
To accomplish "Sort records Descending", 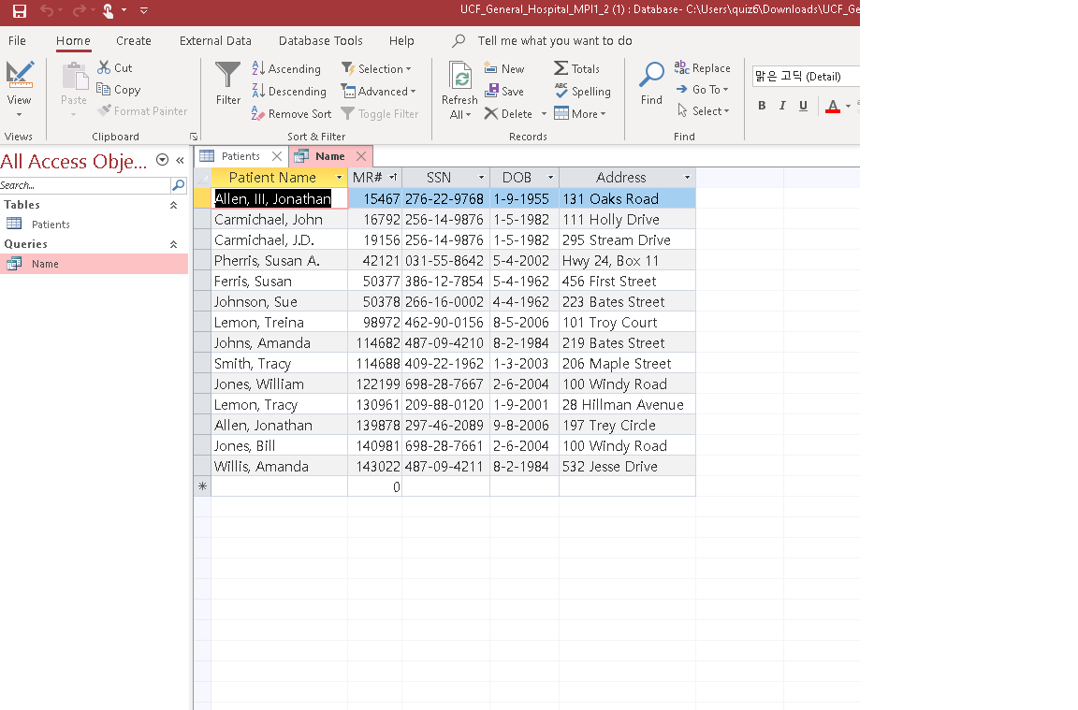I will [x=289, y=91].
